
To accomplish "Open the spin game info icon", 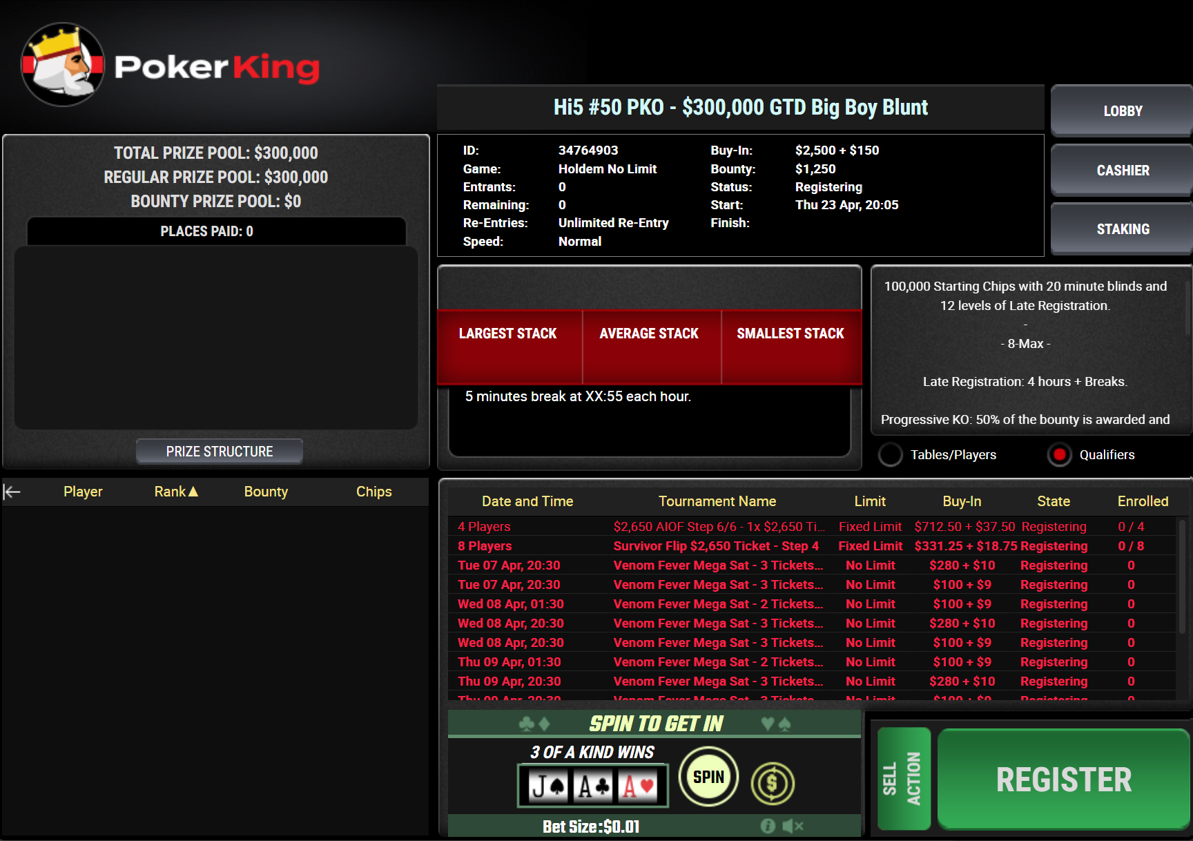I will coord(767,826).
